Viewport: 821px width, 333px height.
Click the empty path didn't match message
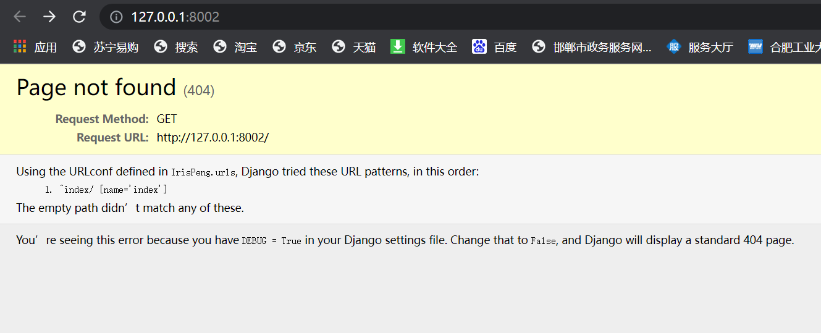pyautogui.click(x=130, y=208)
